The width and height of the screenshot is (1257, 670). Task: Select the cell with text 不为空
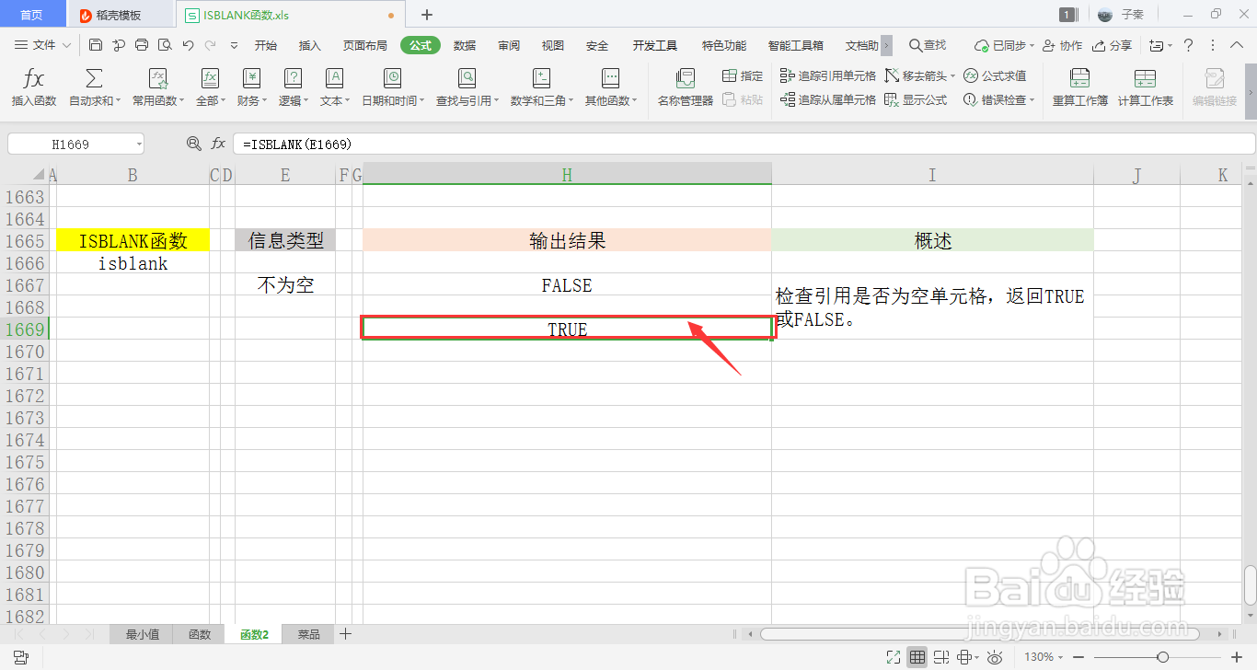coord(285,285)
